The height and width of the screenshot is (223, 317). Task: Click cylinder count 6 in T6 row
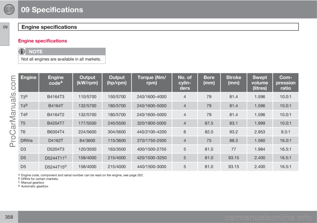coord(185,132)
